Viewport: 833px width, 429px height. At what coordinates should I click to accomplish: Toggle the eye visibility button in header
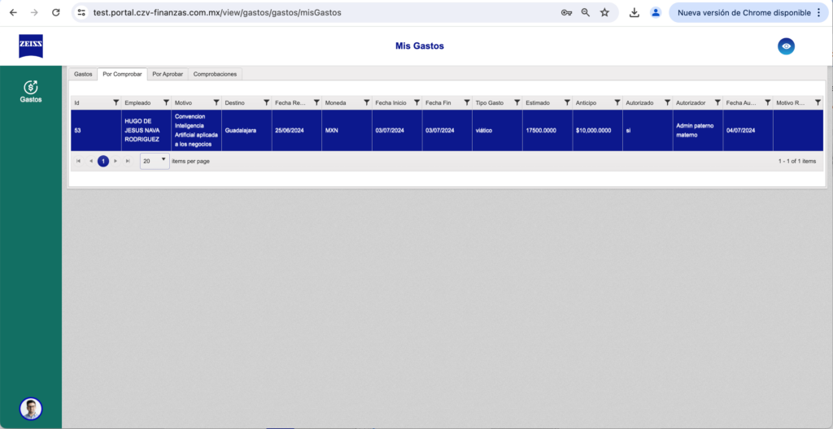(787, 46)
